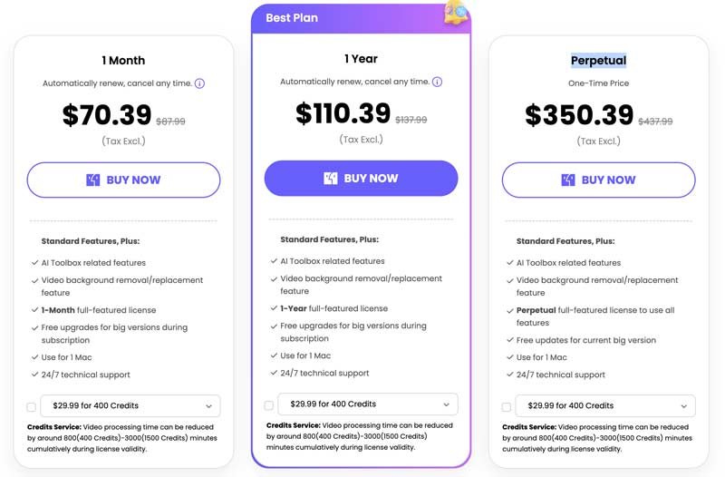
Task: Check credits add-on box in Perpetual plan
Action: (x=507, y=407)
